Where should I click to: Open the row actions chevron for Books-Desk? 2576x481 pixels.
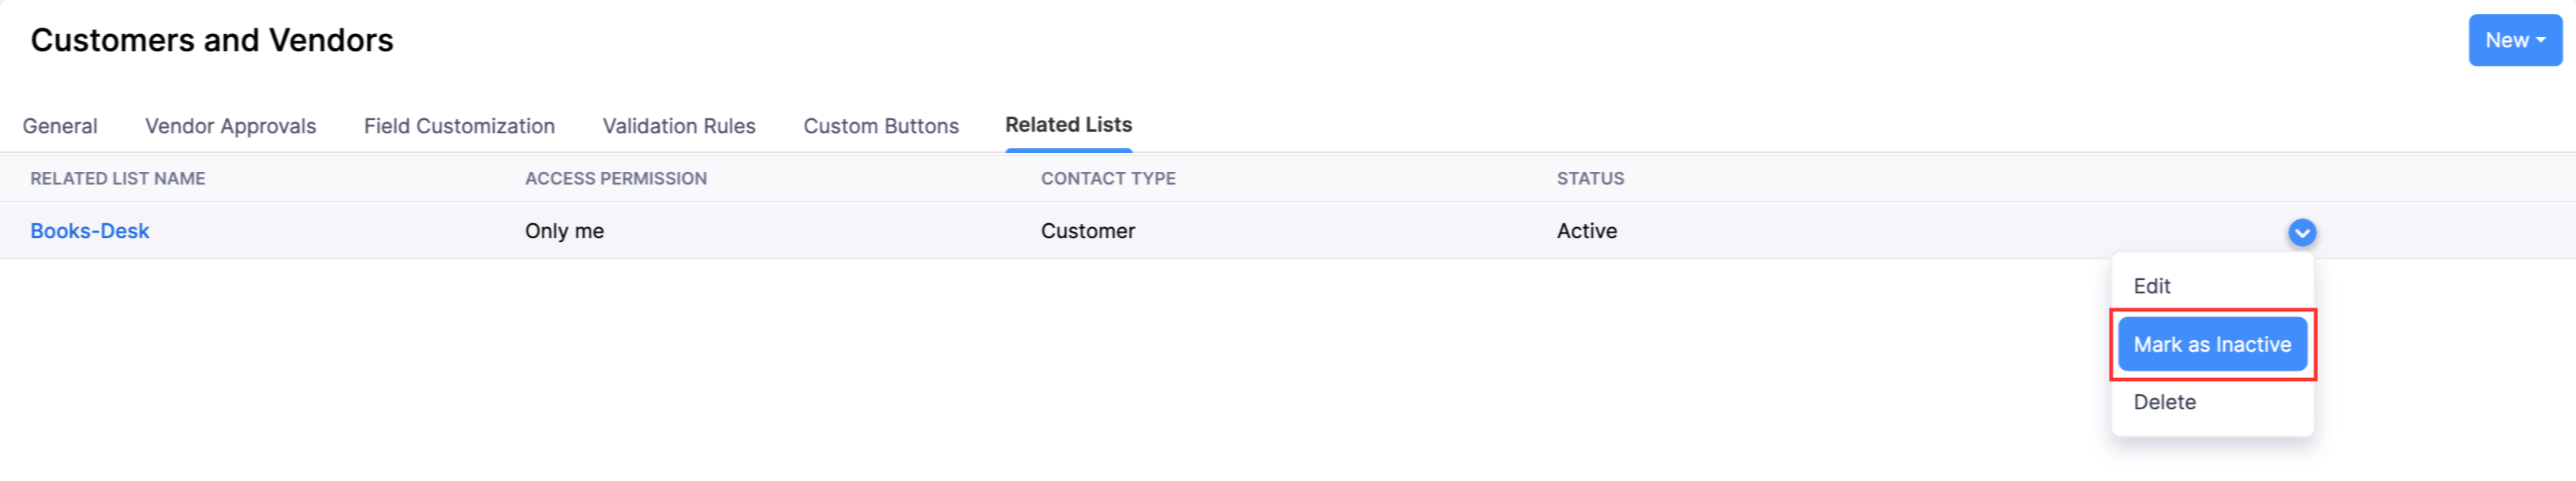tap(2304, 231)
